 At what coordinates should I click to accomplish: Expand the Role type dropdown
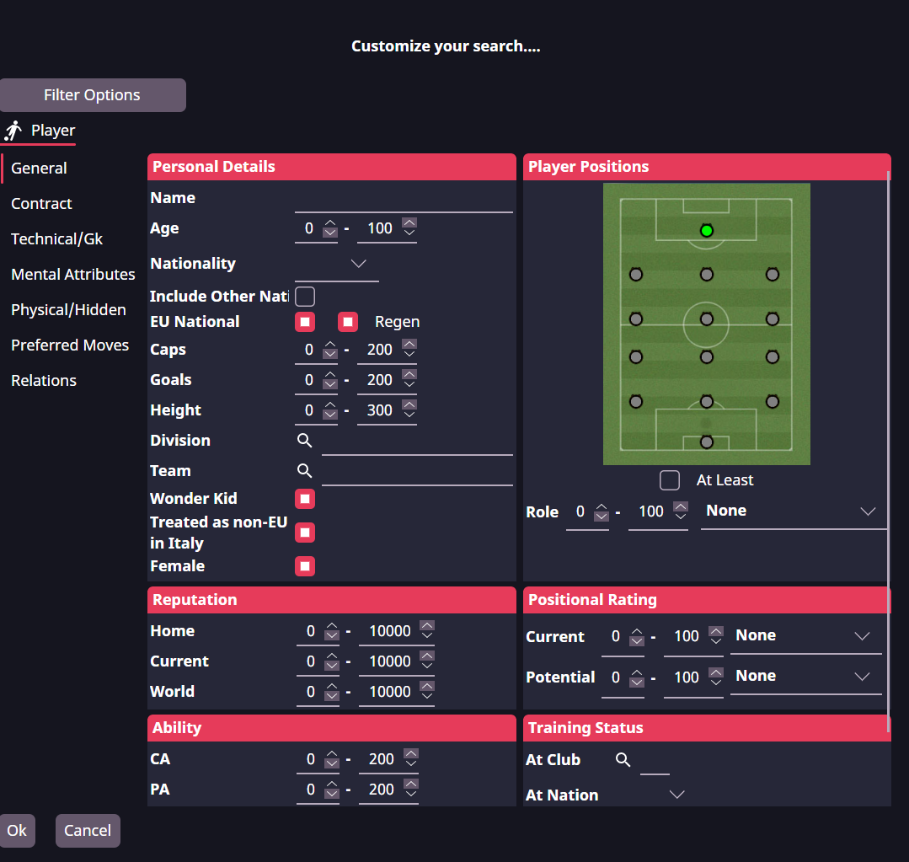click(867, 511)
